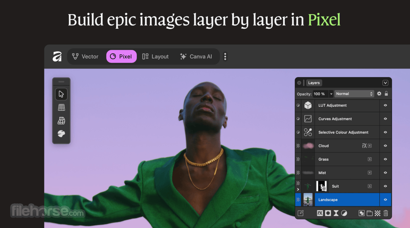The image size is (410, 228).
Task: Click the "Mist" layer name
Action: pyautogui.click(x=322, y=173)
